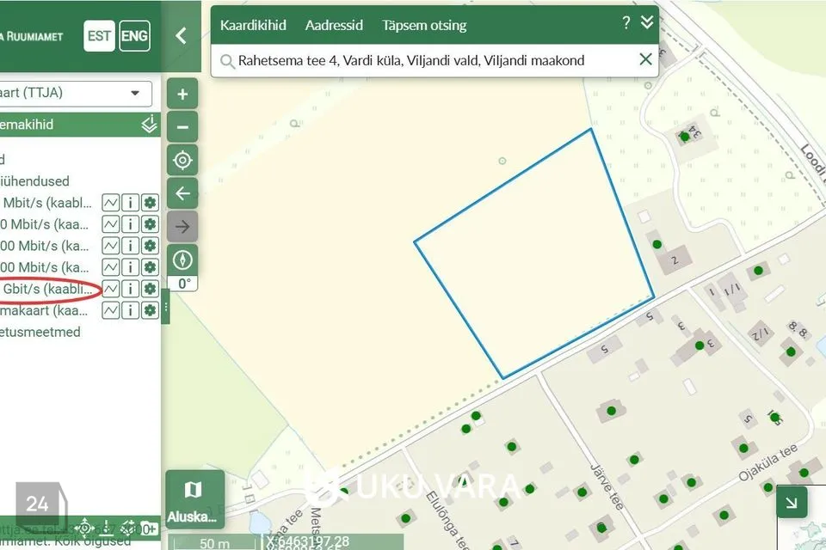Zoom in the map with the plus button

[182, 95]
